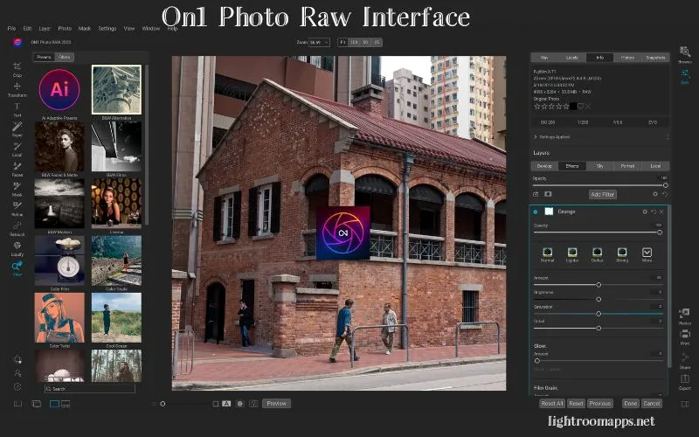Open the Zoom level dropdown
Image resolution: width=699 pixels, height=437 pixels.
(x=314, y=42)
